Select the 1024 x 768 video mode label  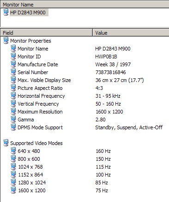pos(30,167)
